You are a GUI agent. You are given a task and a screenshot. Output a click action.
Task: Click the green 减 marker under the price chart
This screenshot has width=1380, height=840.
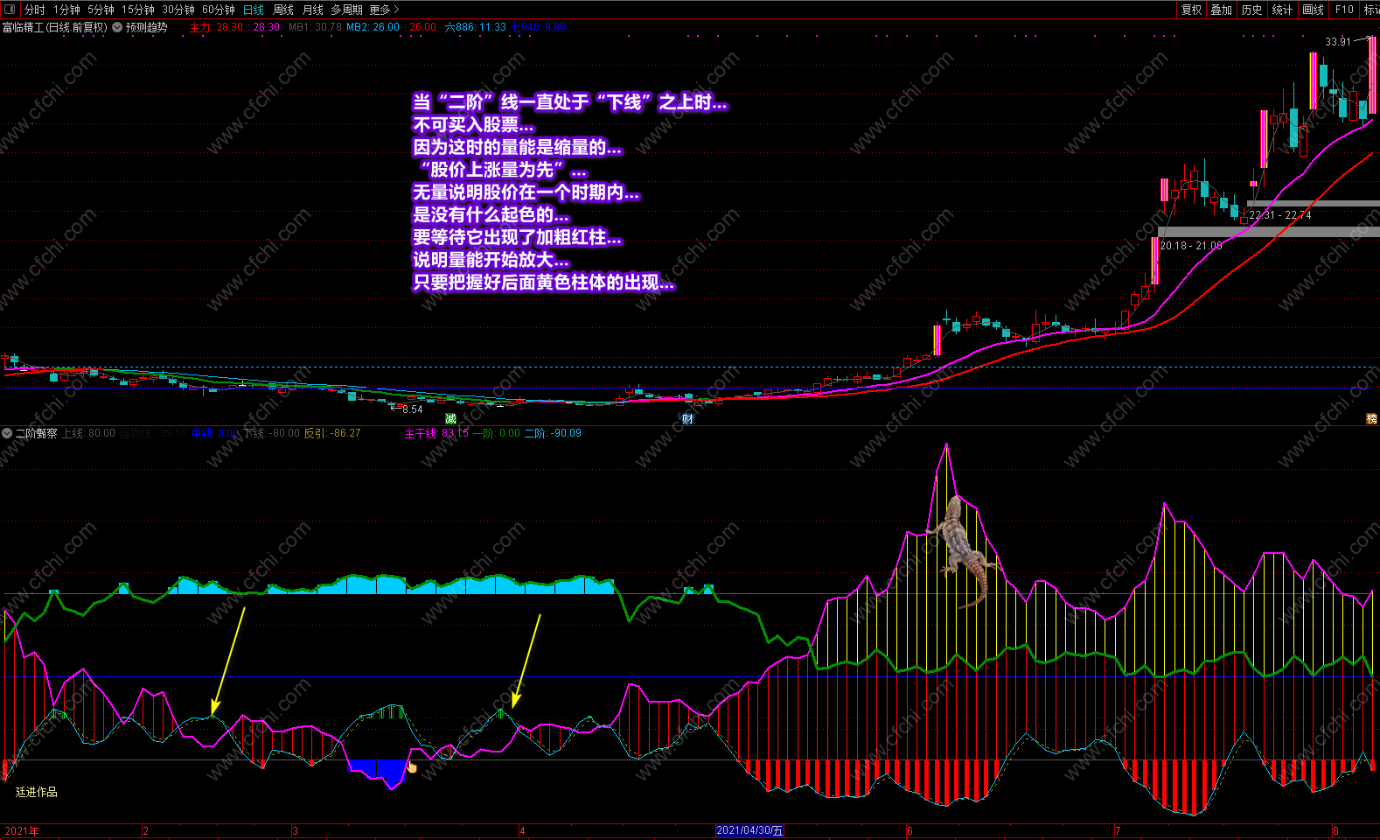tap(450, 419)
